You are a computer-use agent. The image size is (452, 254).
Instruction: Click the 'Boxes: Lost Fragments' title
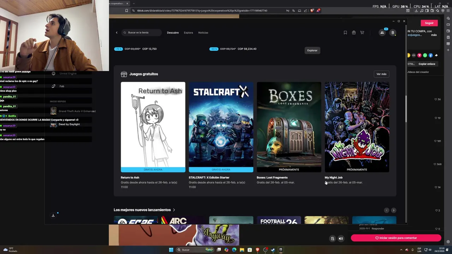tap(272, 177)
